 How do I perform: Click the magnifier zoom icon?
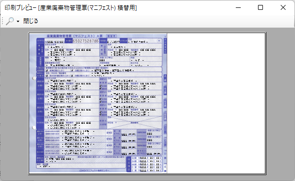pyautogui.click(x=10, y=21)
